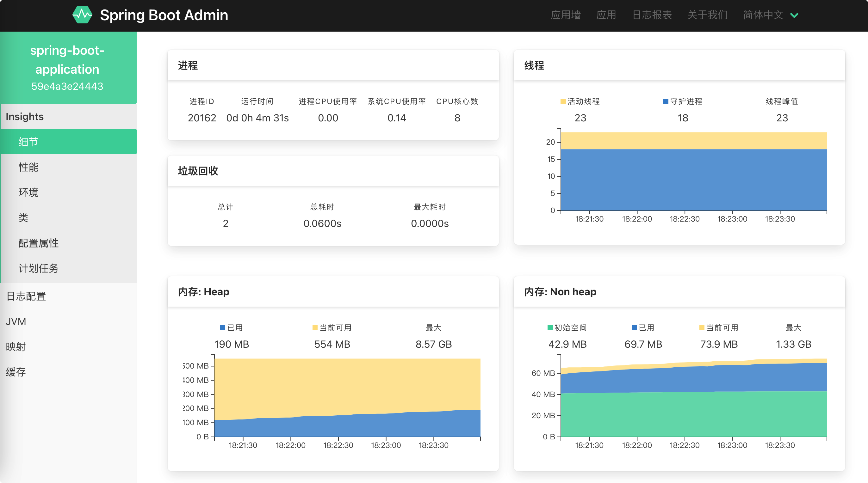868x483 pixels.
Task: Click the 内存: Heap card heading
Action: coord(203,292)
